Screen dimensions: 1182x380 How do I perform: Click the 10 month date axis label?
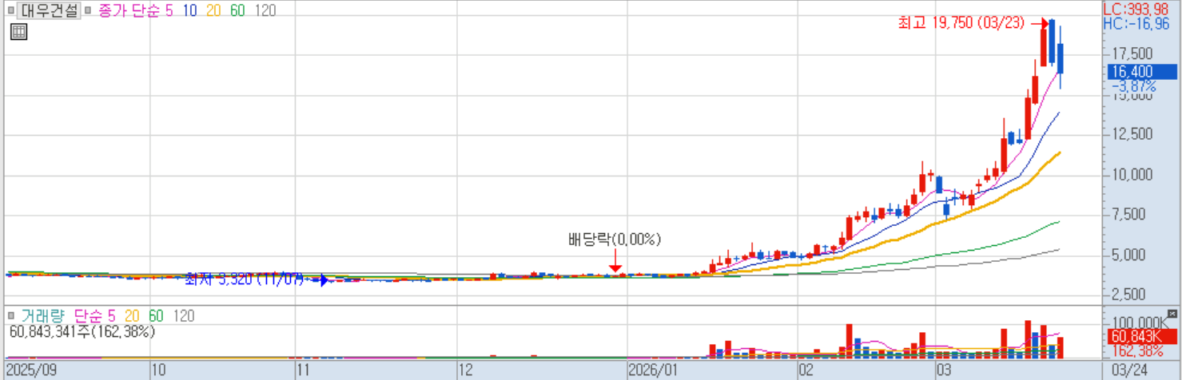[x=160, y=371]
